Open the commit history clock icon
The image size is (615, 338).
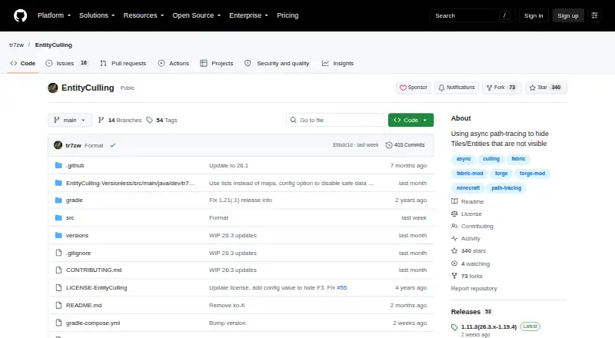coord(389,145)
